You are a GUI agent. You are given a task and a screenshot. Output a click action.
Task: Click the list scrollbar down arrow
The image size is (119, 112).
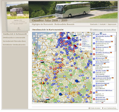[x=115, y=102]
